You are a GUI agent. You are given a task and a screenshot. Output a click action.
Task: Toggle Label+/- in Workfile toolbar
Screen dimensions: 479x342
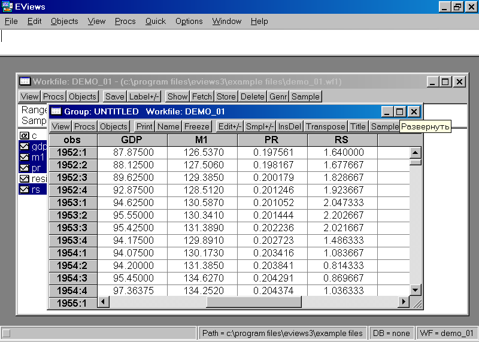144,96
